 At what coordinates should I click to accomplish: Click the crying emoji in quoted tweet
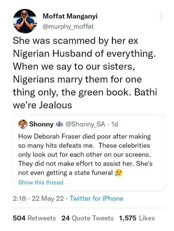click(x=119, y=172)
